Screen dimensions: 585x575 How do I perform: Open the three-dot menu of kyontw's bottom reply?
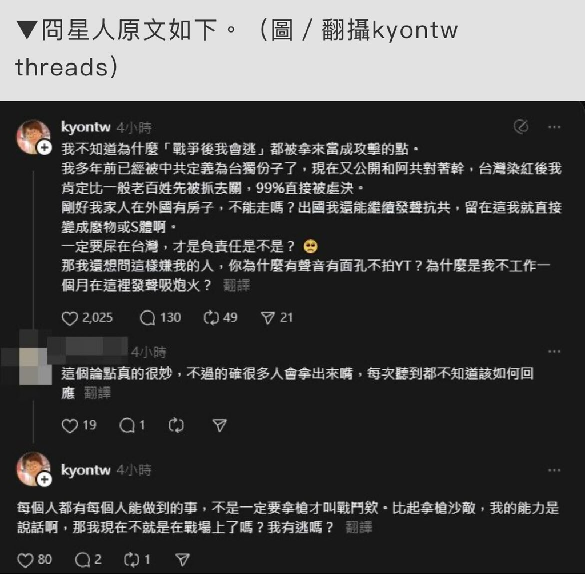554,470
